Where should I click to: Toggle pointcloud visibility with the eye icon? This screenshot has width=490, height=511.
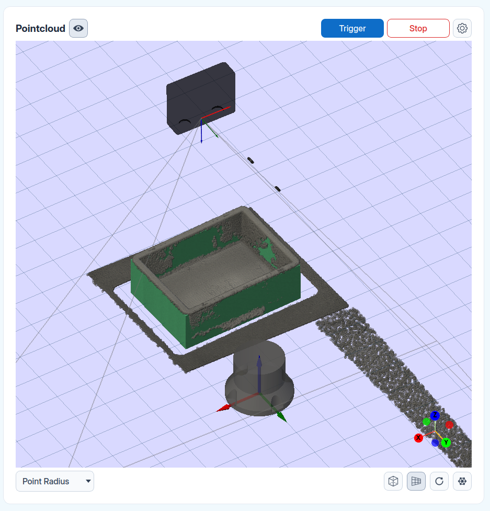coord(78,28)
